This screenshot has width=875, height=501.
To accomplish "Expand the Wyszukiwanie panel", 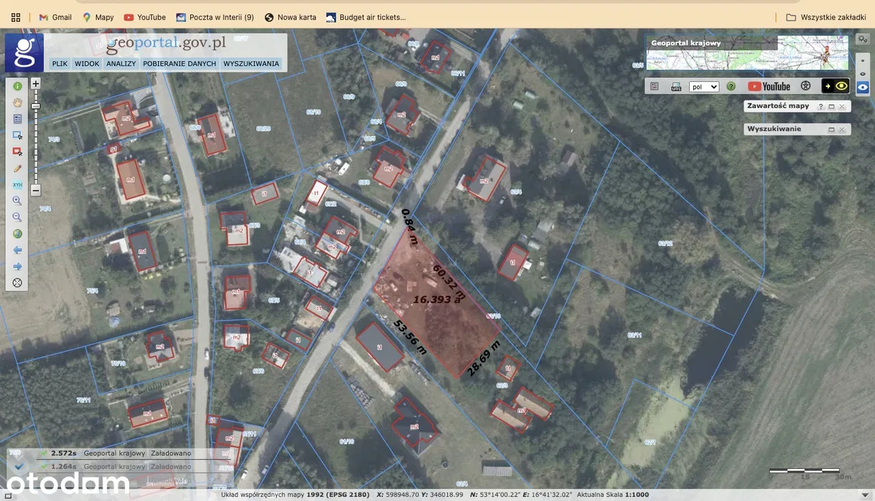I will 831,129.
